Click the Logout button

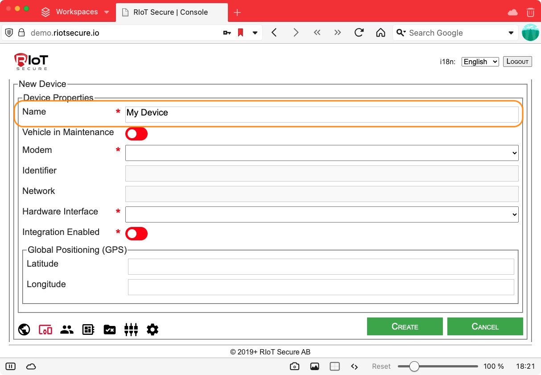click(517, 62)
